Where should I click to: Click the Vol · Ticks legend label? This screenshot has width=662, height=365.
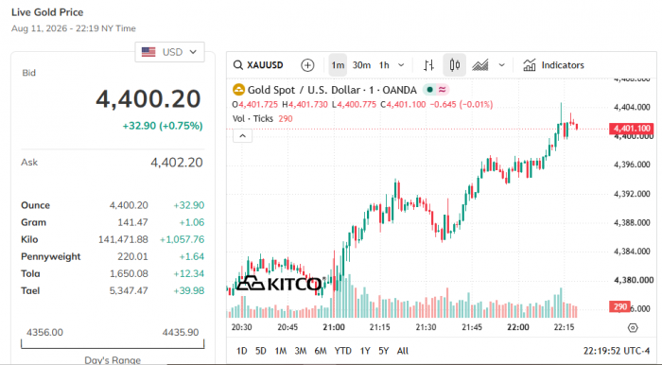pyautogui.click(x=253, y=118)
